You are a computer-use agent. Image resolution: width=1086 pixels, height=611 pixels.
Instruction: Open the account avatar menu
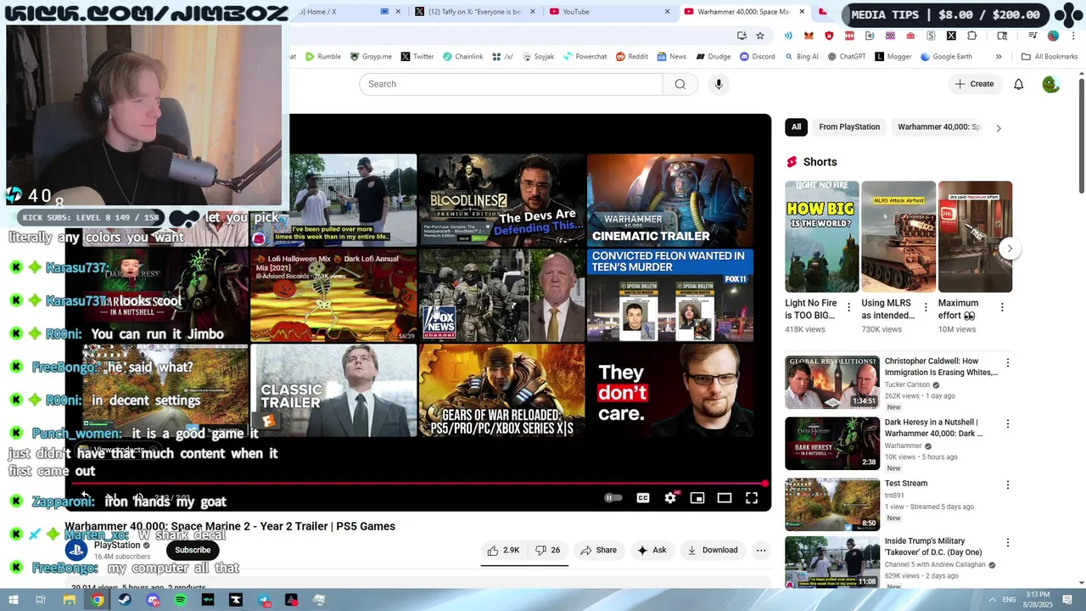click(1050, 84)
